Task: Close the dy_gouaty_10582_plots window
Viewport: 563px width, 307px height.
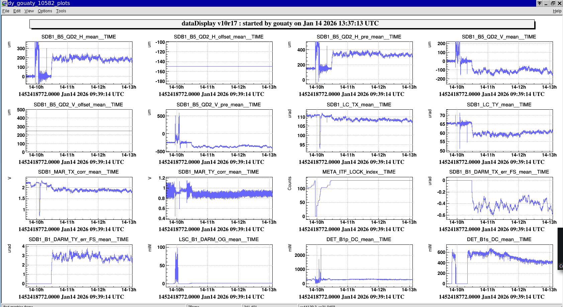Action: [x=559, y=3]
